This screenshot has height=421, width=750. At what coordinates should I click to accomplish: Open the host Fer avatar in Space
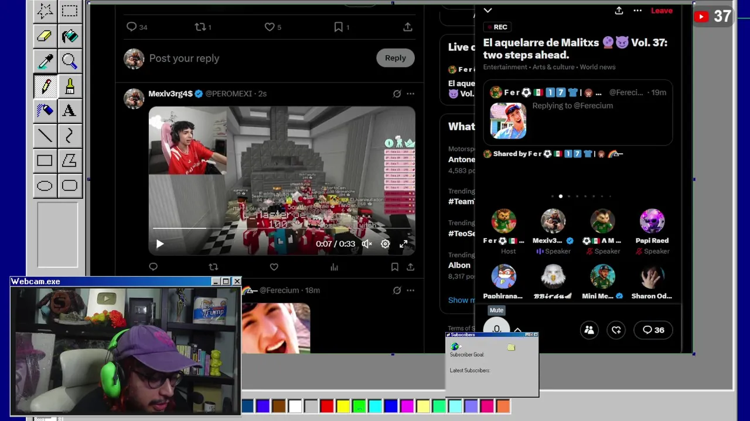[x=504, y=221]
